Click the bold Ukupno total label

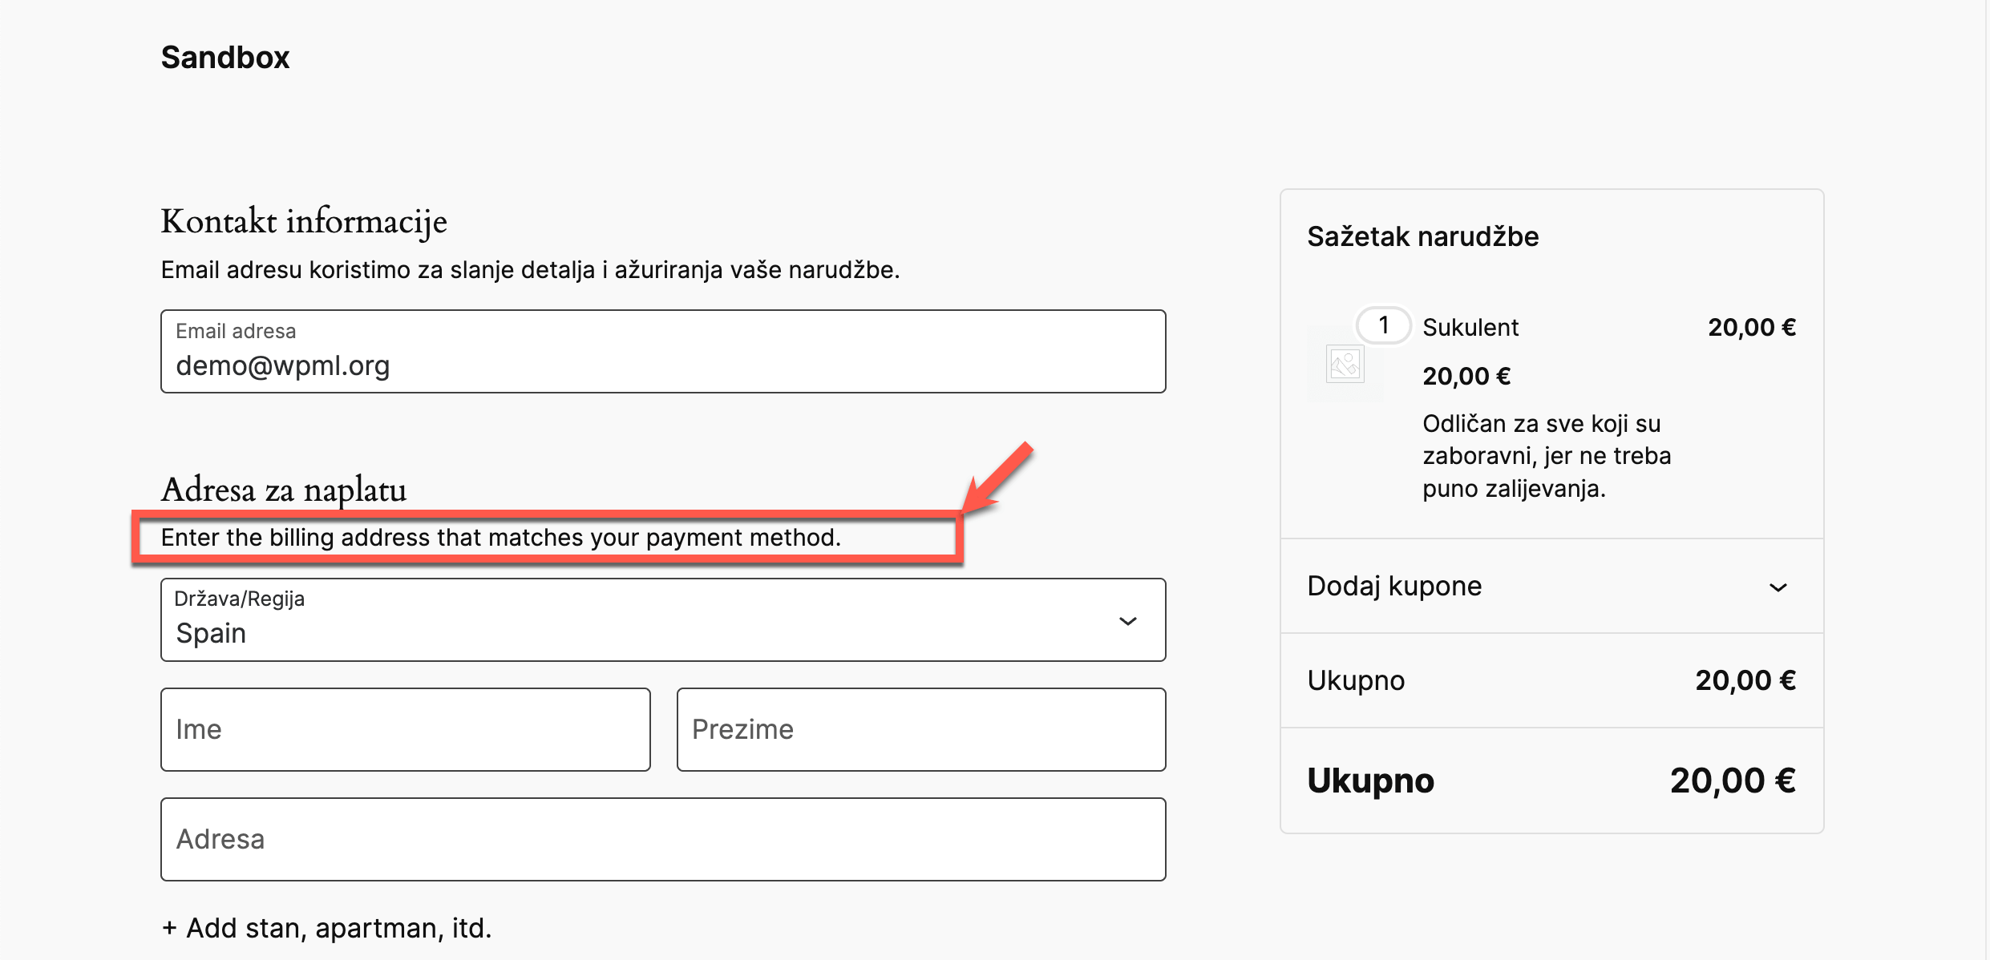(x=1370, y=781)
